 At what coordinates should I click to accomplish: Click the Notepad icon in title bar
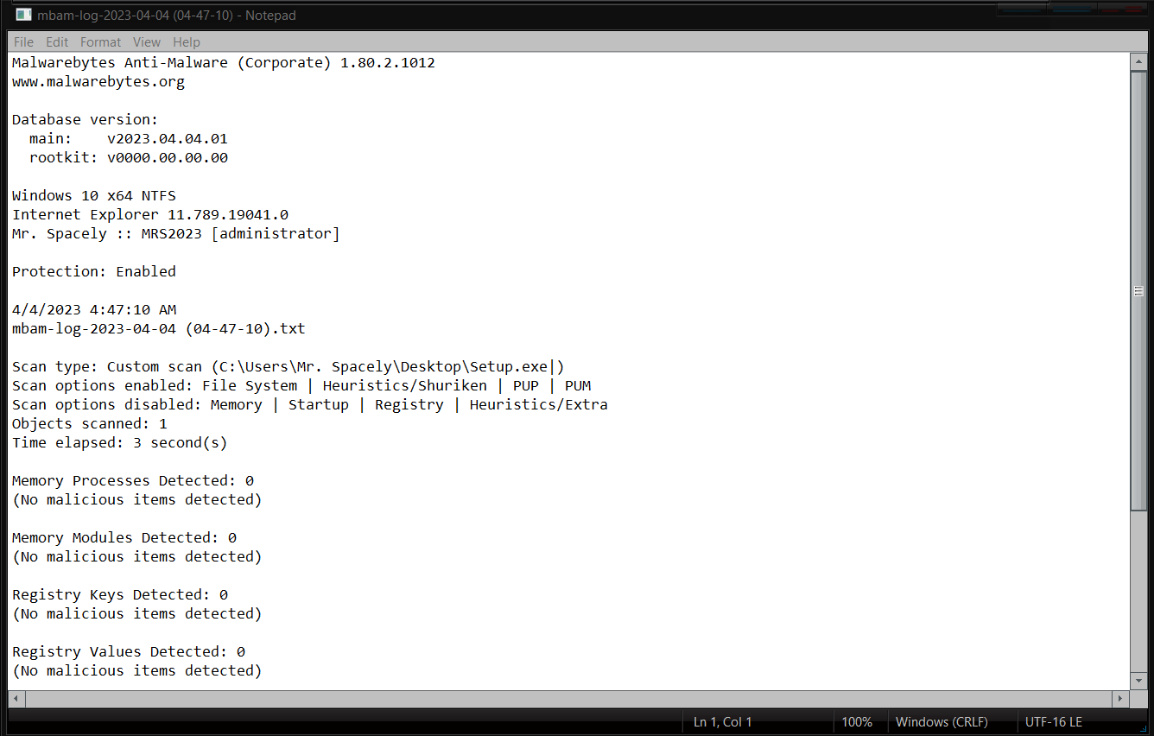[x=23, y=15]
